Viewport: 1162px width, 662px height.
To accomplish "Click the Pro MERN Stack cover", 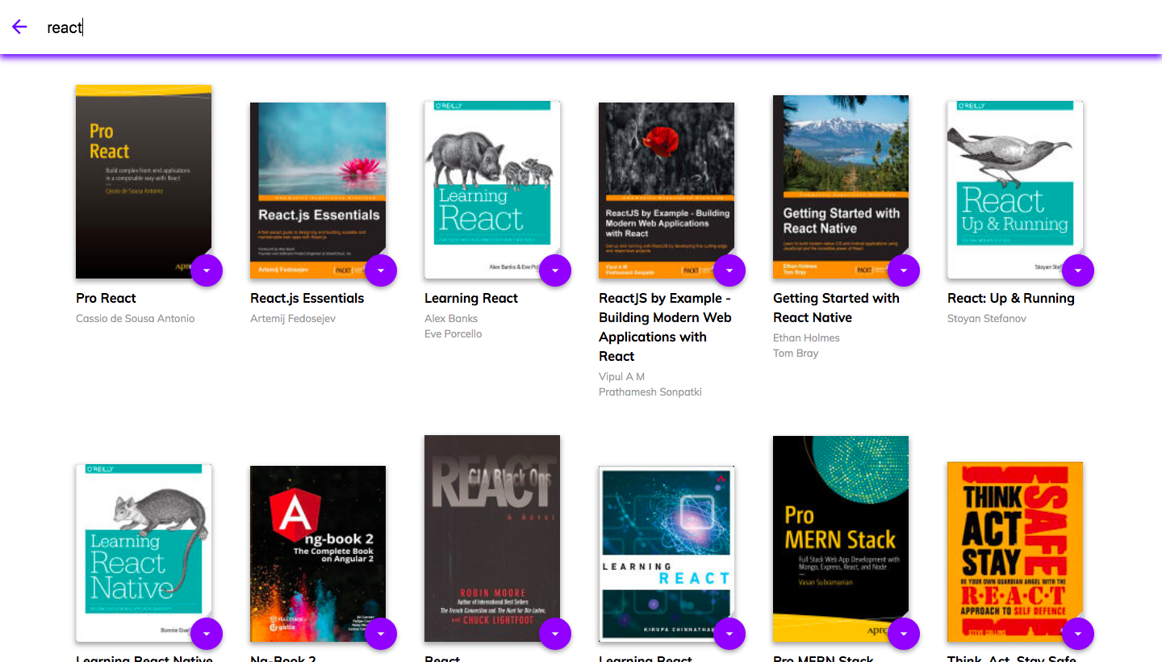I will pyautogui.click(x=841, y=539).
